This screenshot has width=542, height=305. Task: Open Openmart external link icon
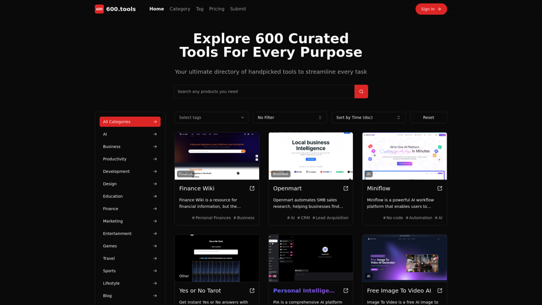346,189
